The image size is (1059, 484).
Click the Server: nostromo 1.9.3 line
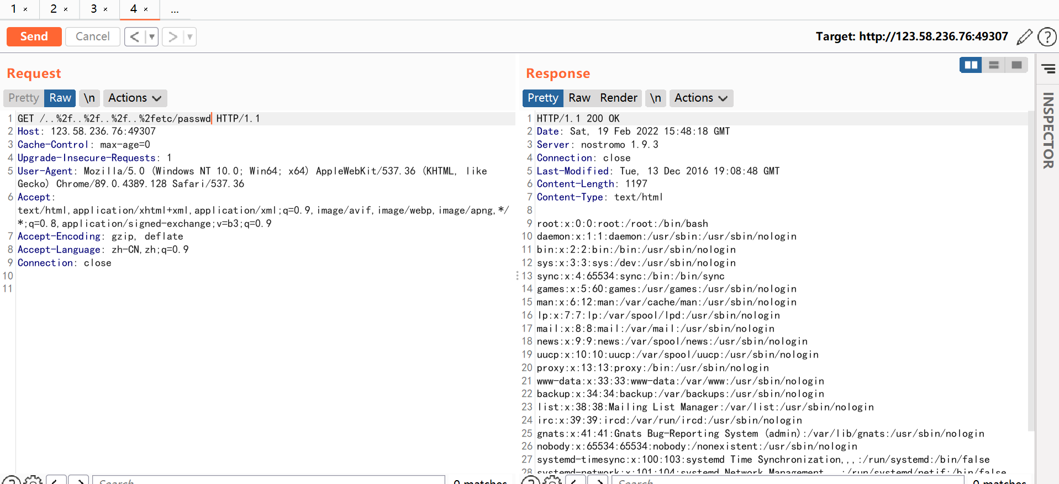(598, 145)
